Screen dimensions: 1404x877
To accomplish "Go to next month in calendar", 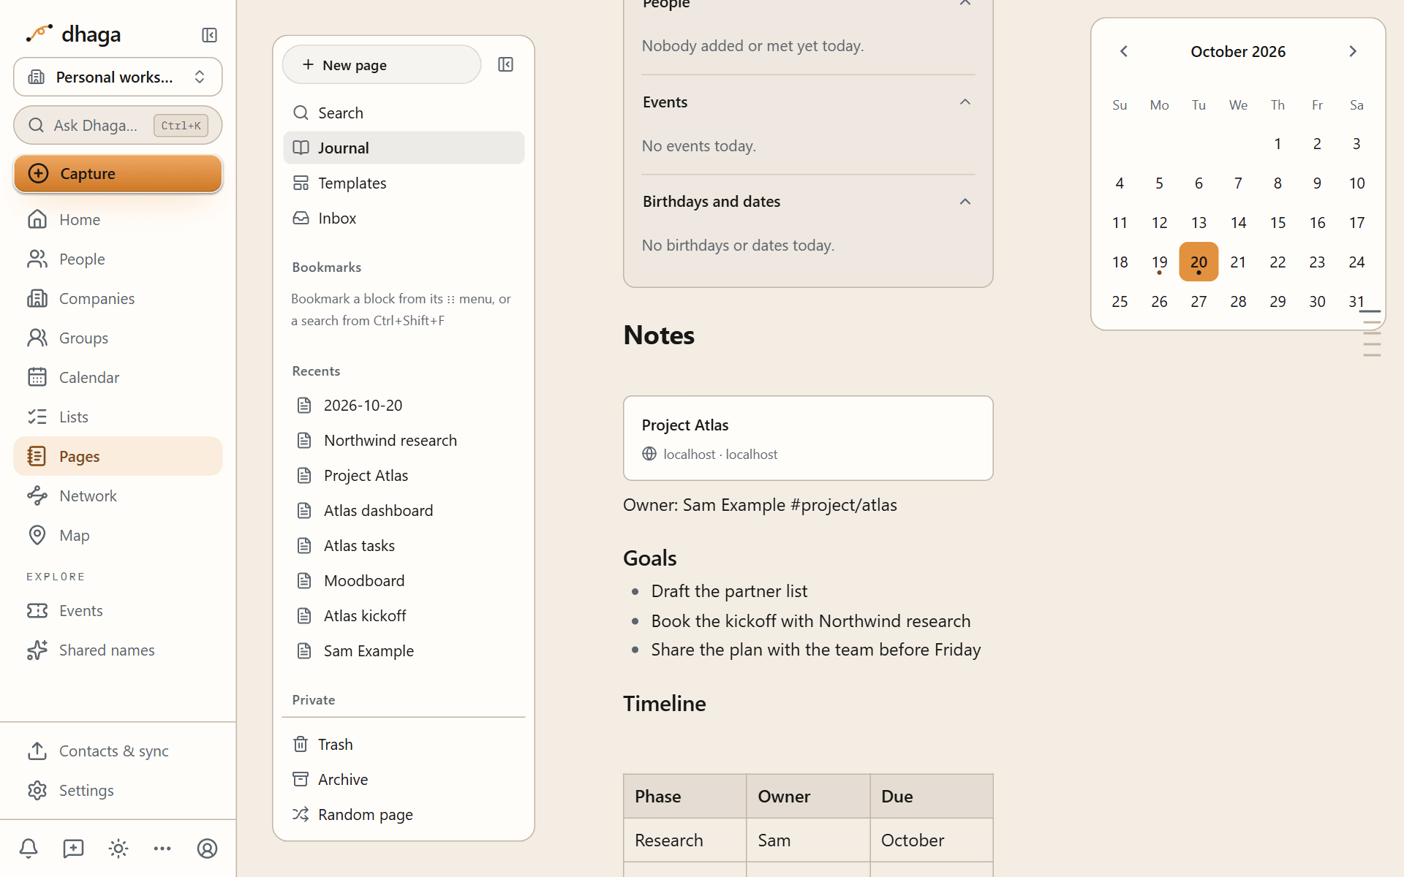I will pyautogui.click(x=1353, y=51).
